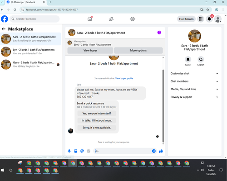Open the $800 Marketplace listing banner

[x=115, y=43]
